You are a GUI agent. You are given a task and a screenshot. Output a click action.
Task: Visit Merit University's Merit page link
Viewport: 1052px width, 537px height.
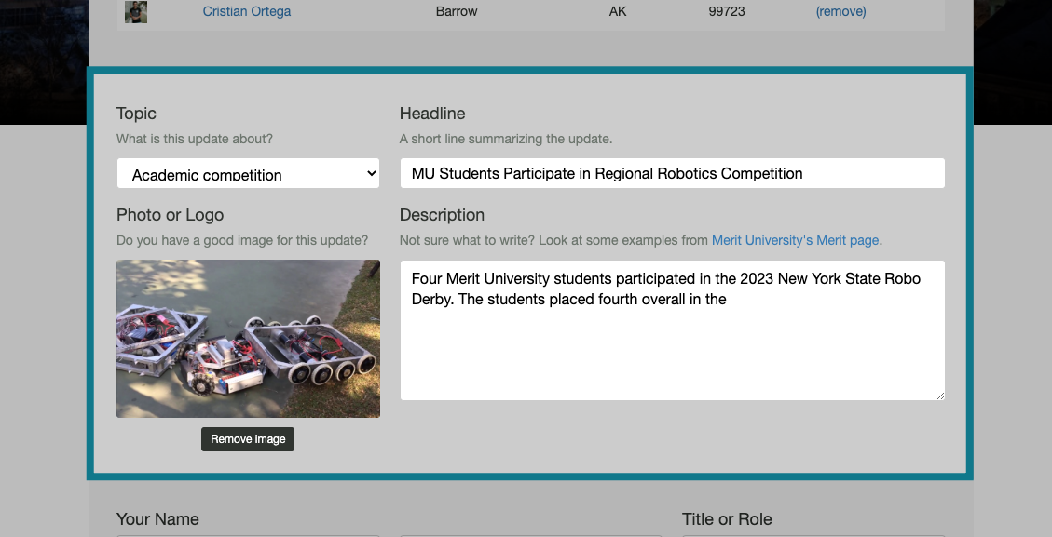click(x=795, y=240)
